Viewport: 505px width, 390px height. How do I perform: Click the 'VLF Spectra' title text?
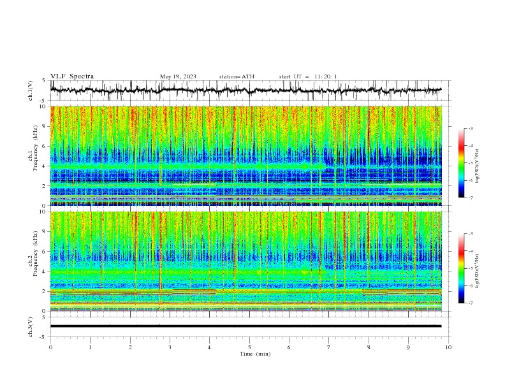72,76
